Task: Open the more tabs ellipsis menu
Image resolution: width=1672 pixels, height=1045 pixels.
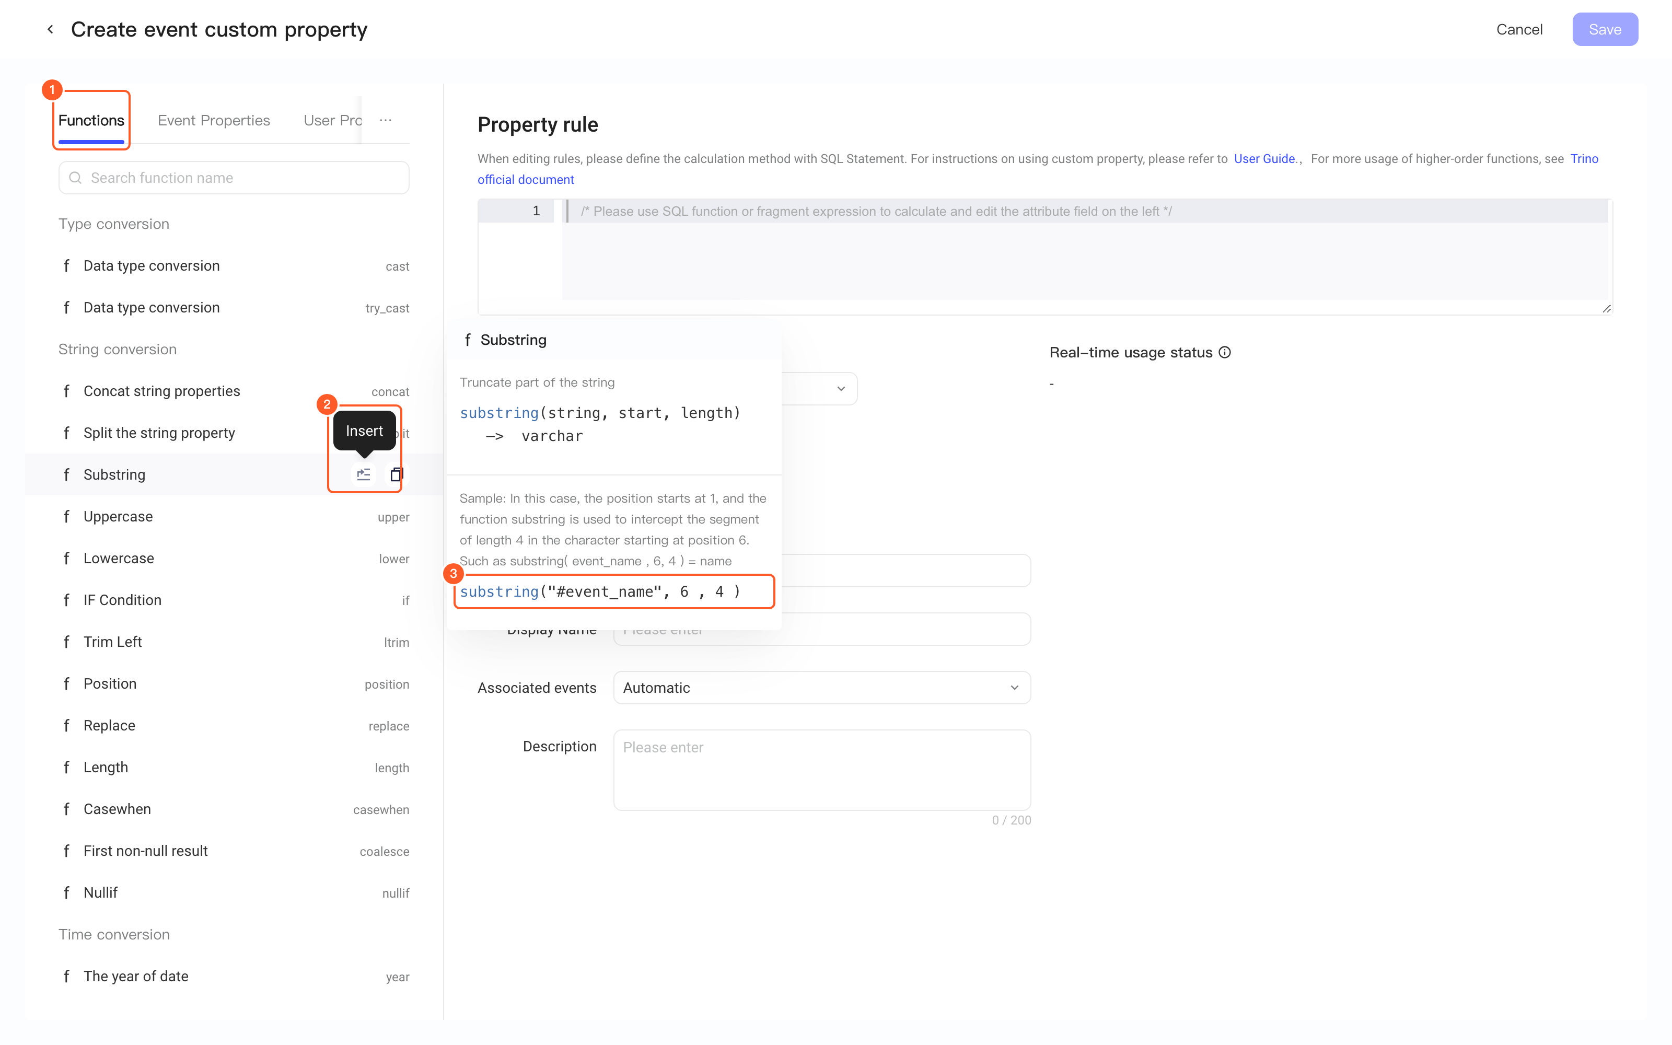Action: pos(386,120)
